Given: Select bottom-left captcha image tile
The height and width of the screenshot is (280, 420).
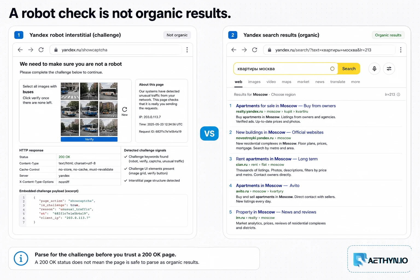Looking at the screenshot, I should (70, 128).
